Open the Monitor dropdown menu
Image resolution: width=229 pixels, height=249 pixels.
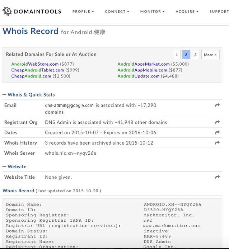tap(152, 11)
